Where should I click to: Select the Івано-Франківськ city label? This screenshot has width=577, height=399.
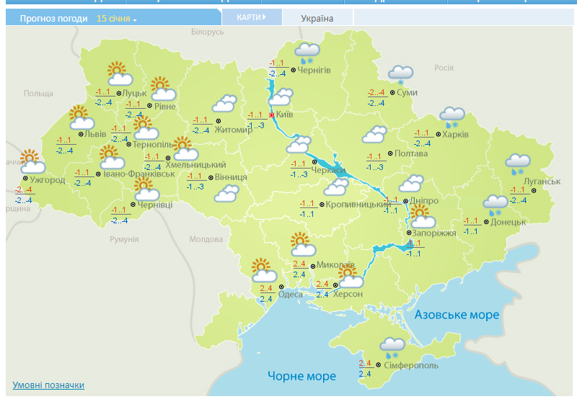click(139, 174)
